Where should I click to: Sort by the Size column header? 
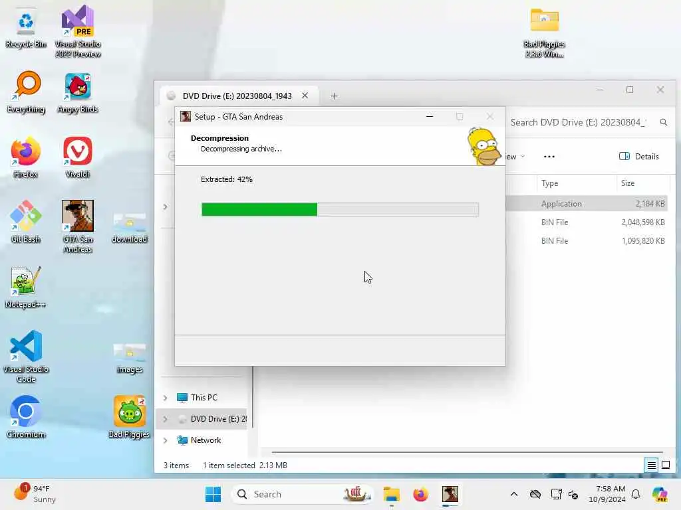point(628,183)
